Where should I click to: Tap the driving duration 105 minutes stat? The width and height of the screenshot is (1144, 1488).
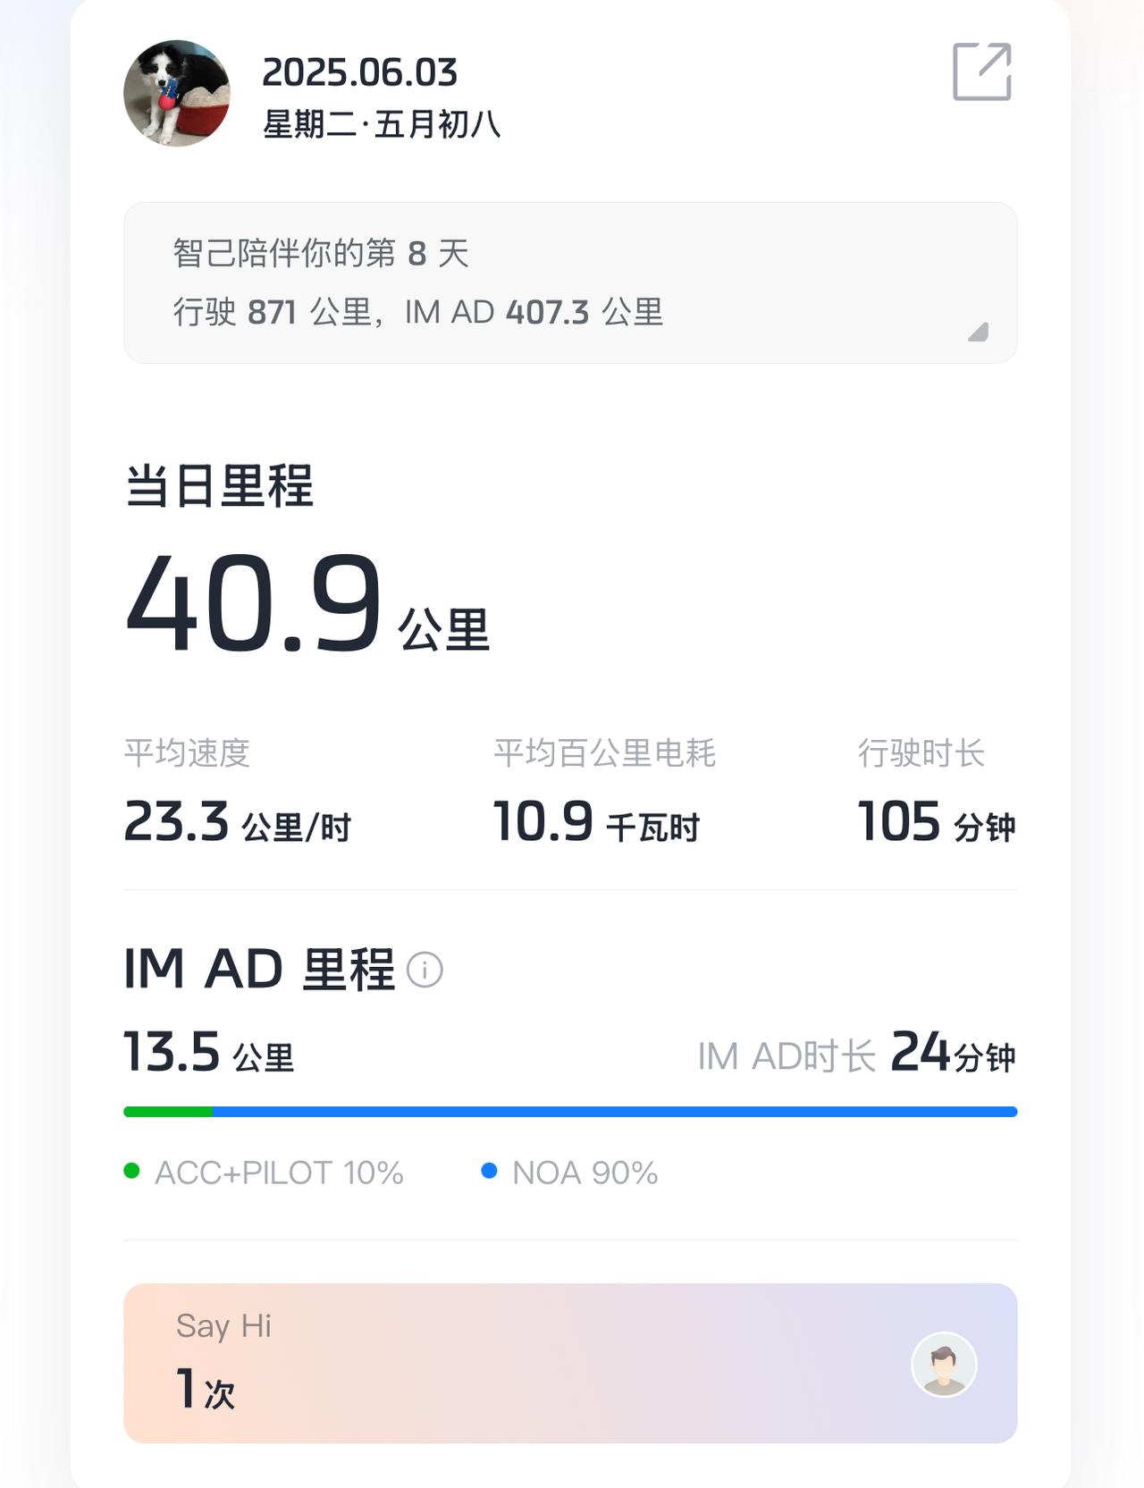(x=937, y=821)
